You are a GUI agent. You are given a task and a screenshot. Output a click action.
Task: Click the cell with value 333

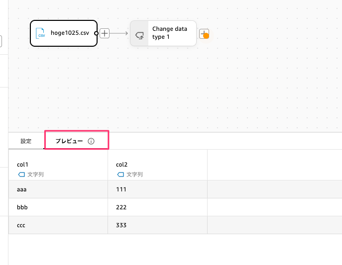[121, 225]
